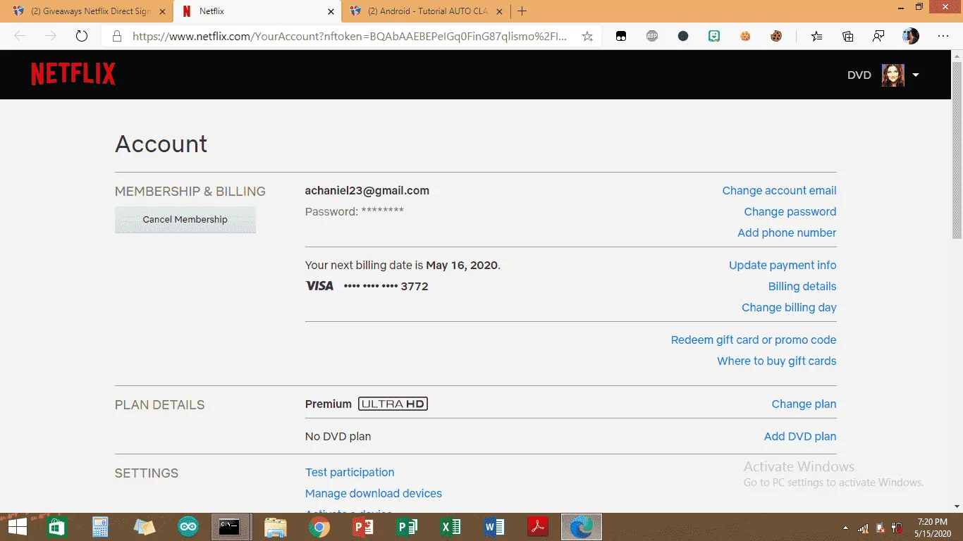Open the Calculator taskbar icon
The width and height of the screenshot is (963, 541).
(100, 526)
